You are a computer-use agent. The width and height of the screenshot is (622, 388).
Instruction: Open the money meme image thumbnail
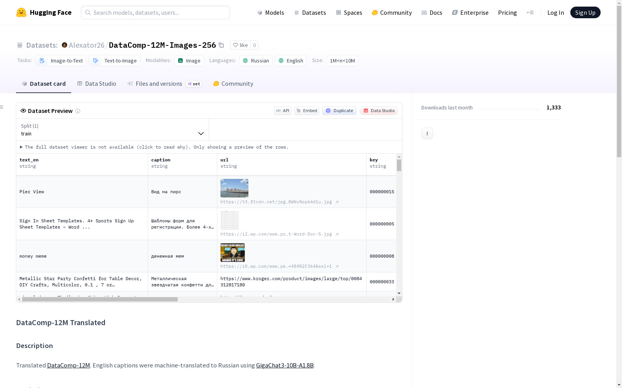click(x=232, y=253)
